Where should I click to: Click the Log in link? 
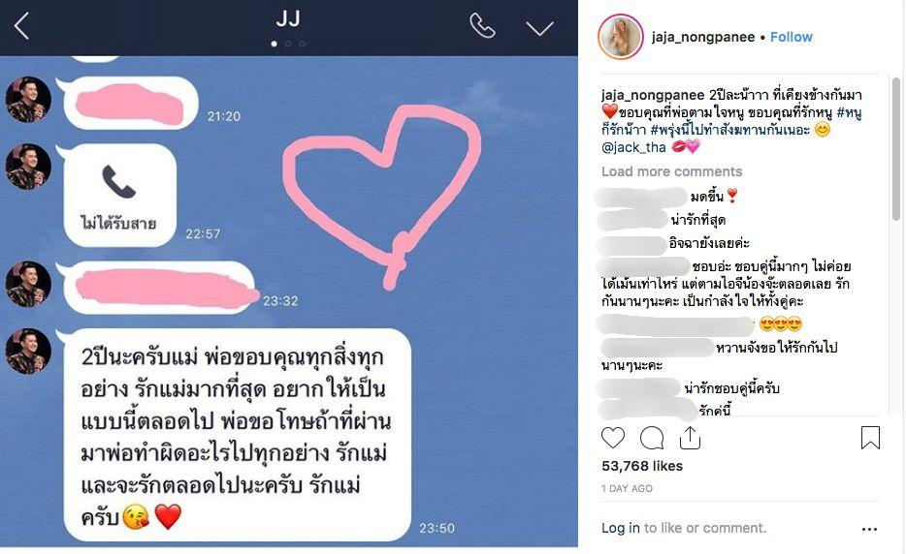(621, 528)
